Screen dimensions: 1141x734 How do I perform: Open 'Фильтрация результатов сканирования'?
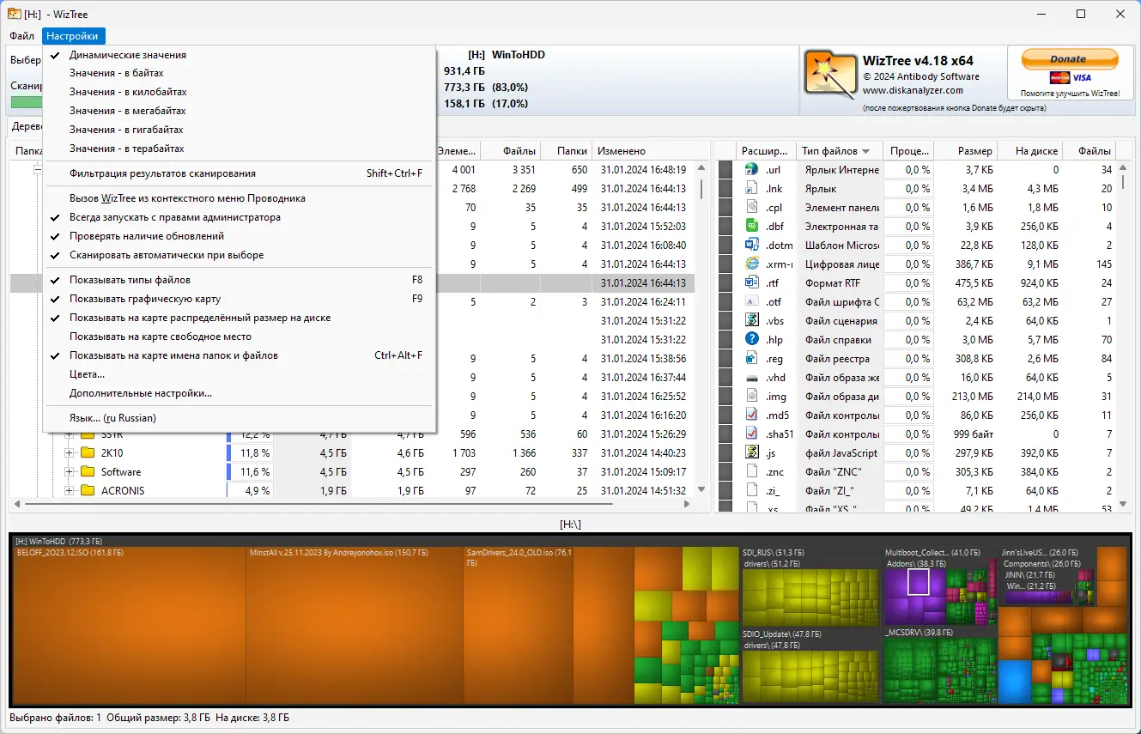(x=240, y=173)
